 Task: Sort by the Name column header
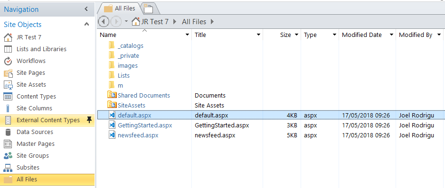point(108,35)
